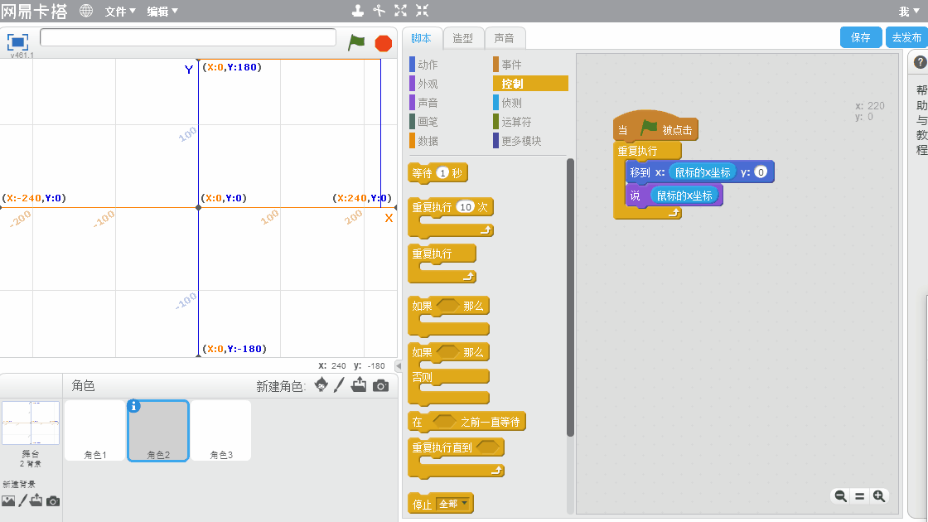
Task: Open sprite info for 角色2
Action: [x=134, y=406]
